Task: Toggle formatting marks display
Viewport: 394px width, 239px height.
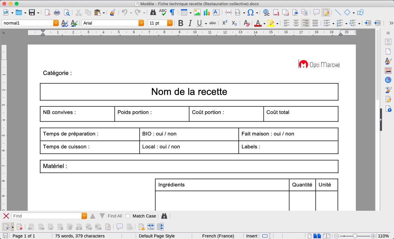Action: 172,12
